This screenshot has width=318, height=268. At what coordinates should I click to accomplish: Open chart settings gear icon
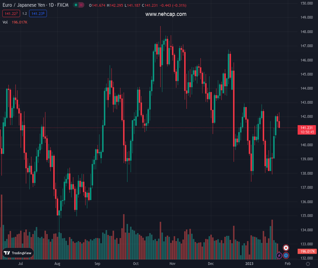click(308, 264)
